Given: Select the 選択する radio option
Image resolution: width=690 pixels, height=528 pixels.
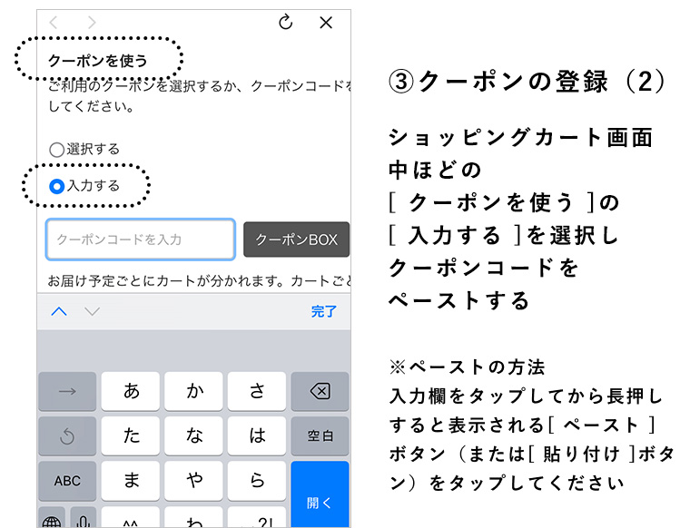Looking at the screenshot, I should [57, 150].
